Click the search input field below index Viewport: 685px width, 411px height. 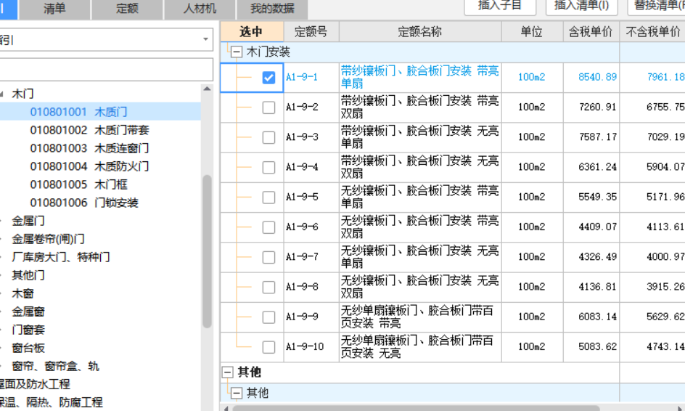[x=106, y=70]
